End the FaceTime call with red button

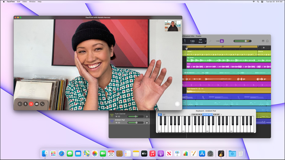click(31, 104)
